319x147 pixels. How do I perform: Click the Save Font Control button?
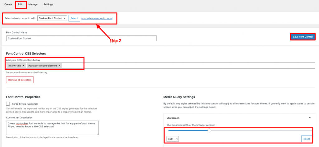[x=303, y=37]
